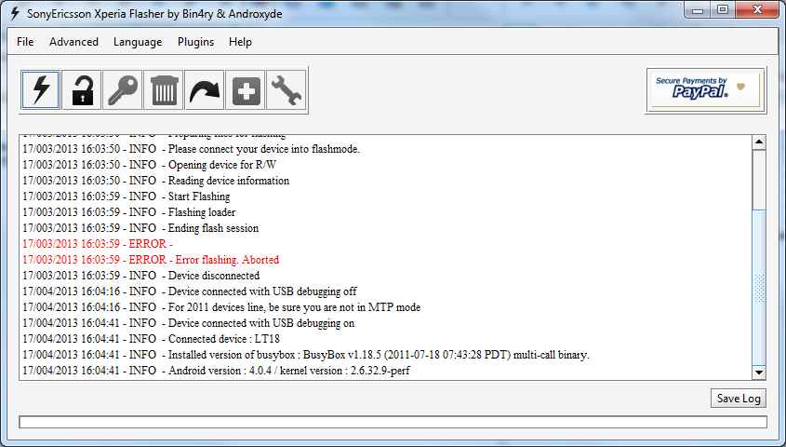Image resolution: width=786 pixels, height=447 pixels.
Task: Click the wrench tools icon
Action: point(286,90)
